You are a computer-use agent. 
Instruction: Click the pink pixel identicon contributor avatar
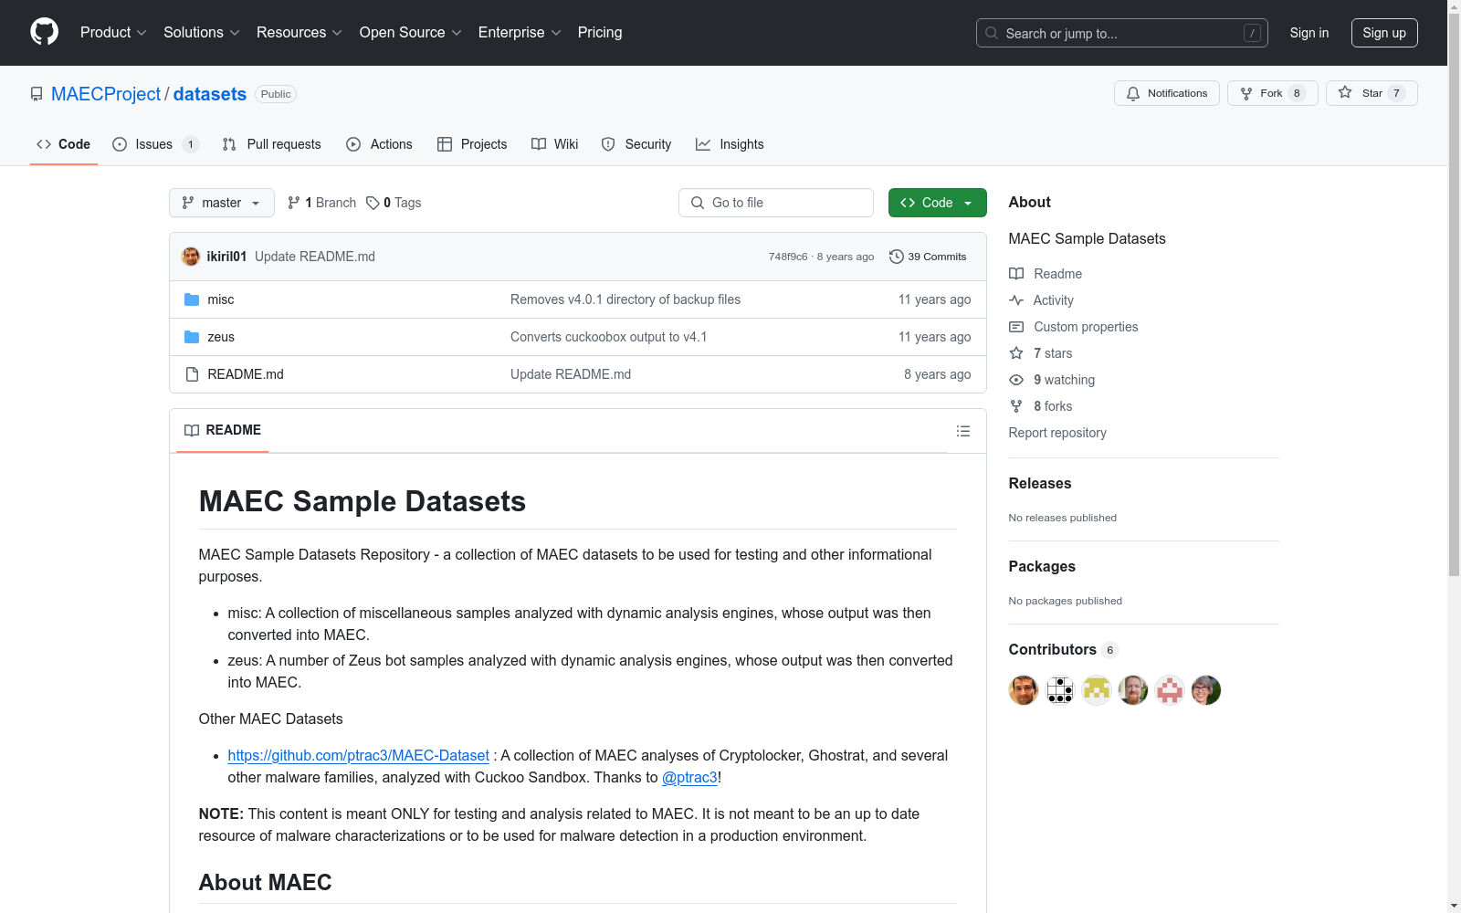tap(1170, 690)
